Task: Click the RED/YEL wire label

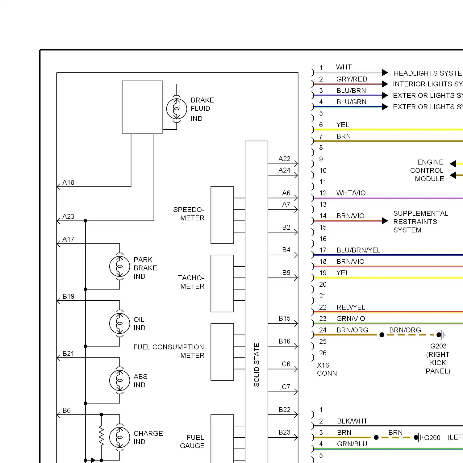Action: coord(351,307)
